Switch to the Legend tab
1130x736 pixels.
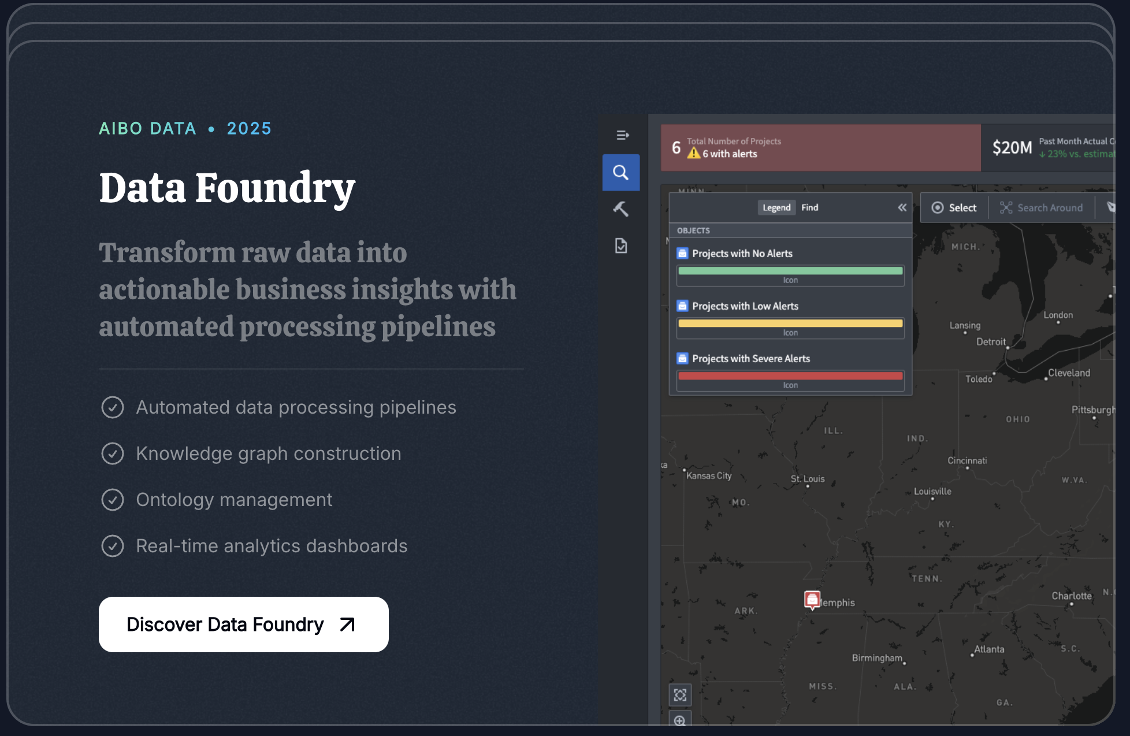tap(776, 207)
